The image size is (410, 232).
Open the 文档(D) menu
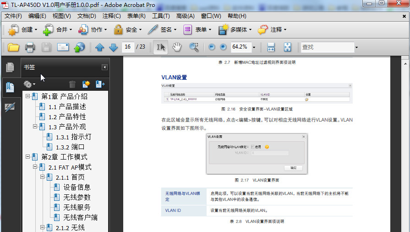point(87,16)
